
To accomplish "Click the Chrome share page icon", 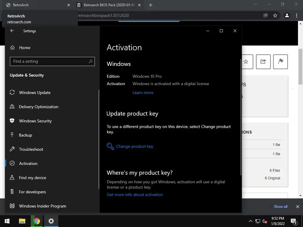I will pos(266,15).
